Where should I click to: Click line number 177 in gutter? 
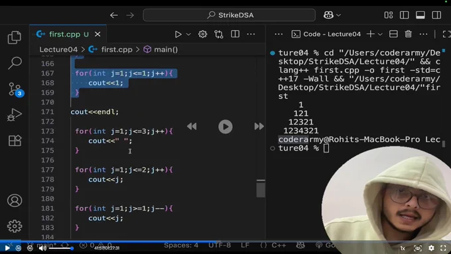pos(48,170)
